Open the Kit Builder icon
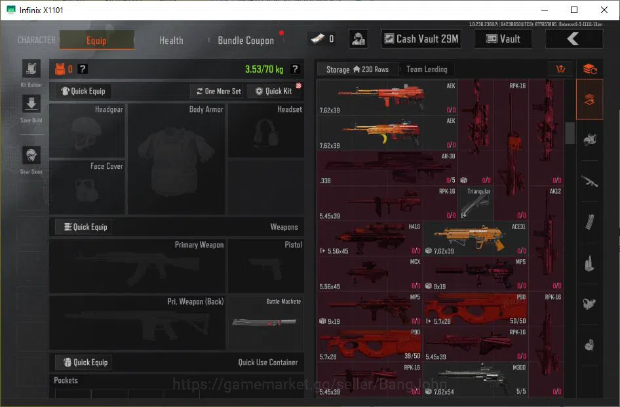Image resolution: width=620 pixels, height=407 pixels. [31, 69]
